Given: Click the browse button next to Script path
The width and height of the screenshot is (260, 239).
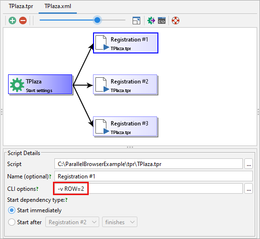Looking at the screenshot, I should click(249, 164).
